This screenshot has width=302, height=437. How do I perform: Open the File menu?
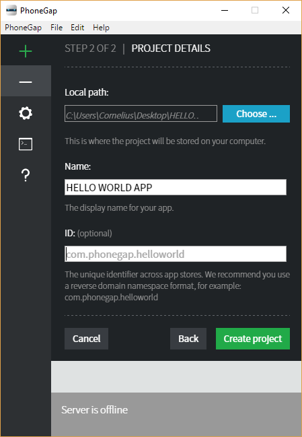pos(56,28)
